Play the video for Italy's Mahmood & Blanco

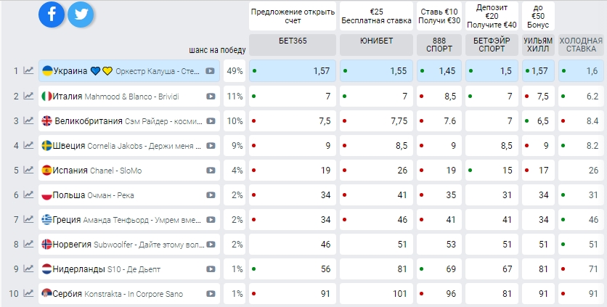(211, 97)
